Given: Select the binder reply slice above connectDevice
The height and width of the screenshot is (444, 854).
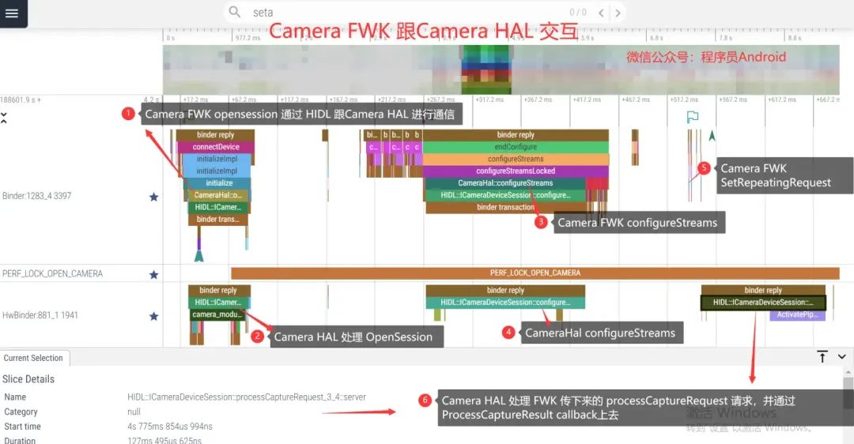Looking at the screenshot, I should point(215,135).
